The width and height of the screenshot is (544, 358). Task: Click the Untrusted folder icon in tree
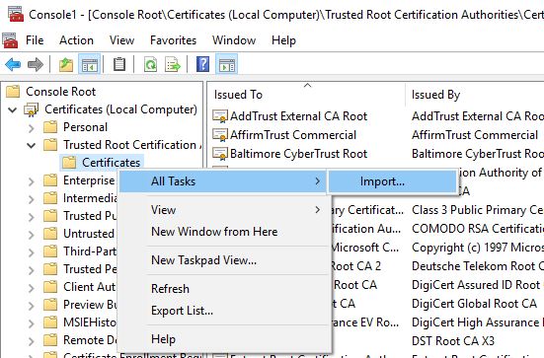(x=50, y=234)
